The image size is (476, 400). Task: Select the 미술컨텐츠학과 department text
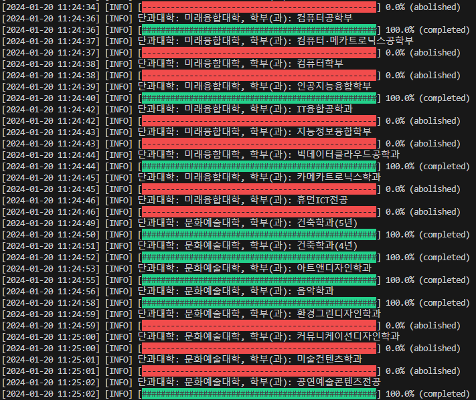click(329, 359)
